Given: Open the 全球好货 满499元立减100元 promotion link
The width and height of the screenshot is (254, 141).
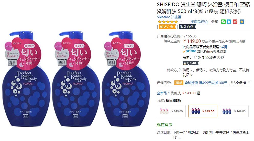Looking at the screenshot, I should (x=206, y=83).
